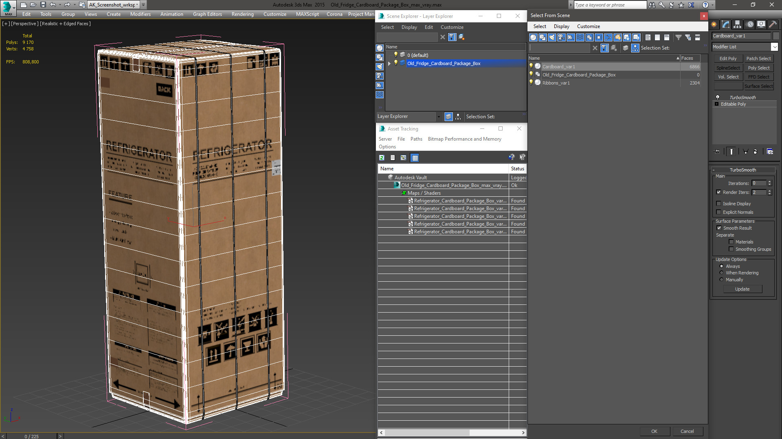782x439 pixels.
Task: Toggle geometry display filter in Select From Scene
Action: pyautogui.click(x=533, y=37)
